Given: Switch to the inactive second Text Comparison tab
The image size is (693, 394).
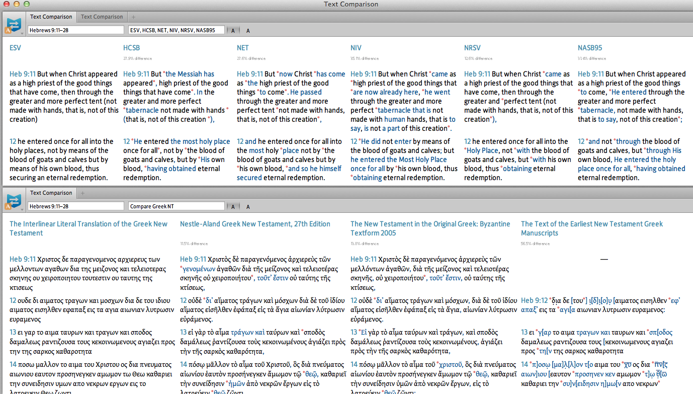Looking at the screenshot, I should coord(102,17).
